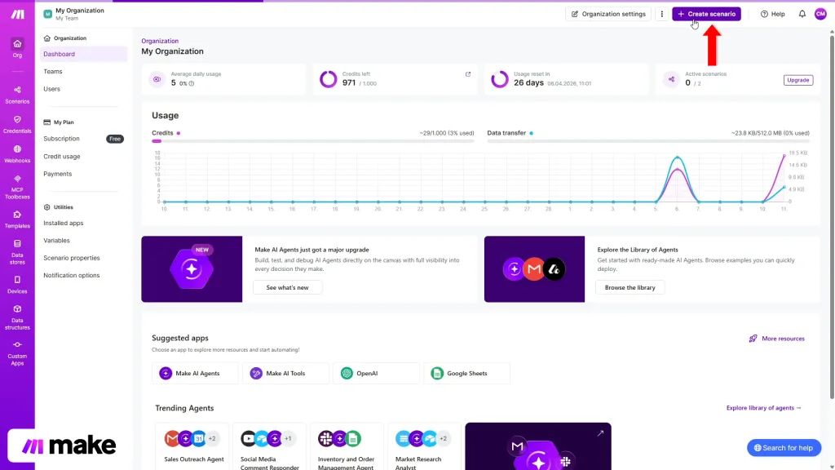The height and width of the screenshot is (470, 835).
Task: Click the info icon next to 0%
Action: point(192,83)
